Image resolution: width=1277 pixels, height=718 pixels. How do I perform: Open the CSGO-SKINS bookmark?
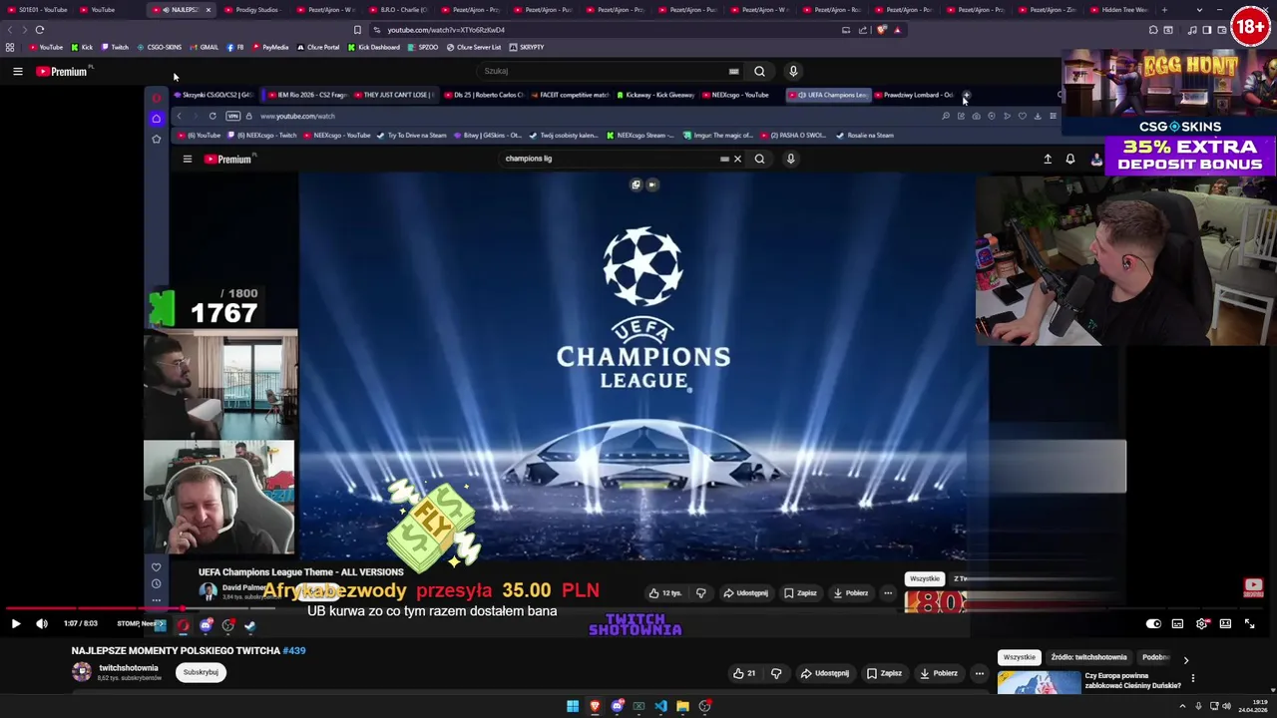[160, 47]
